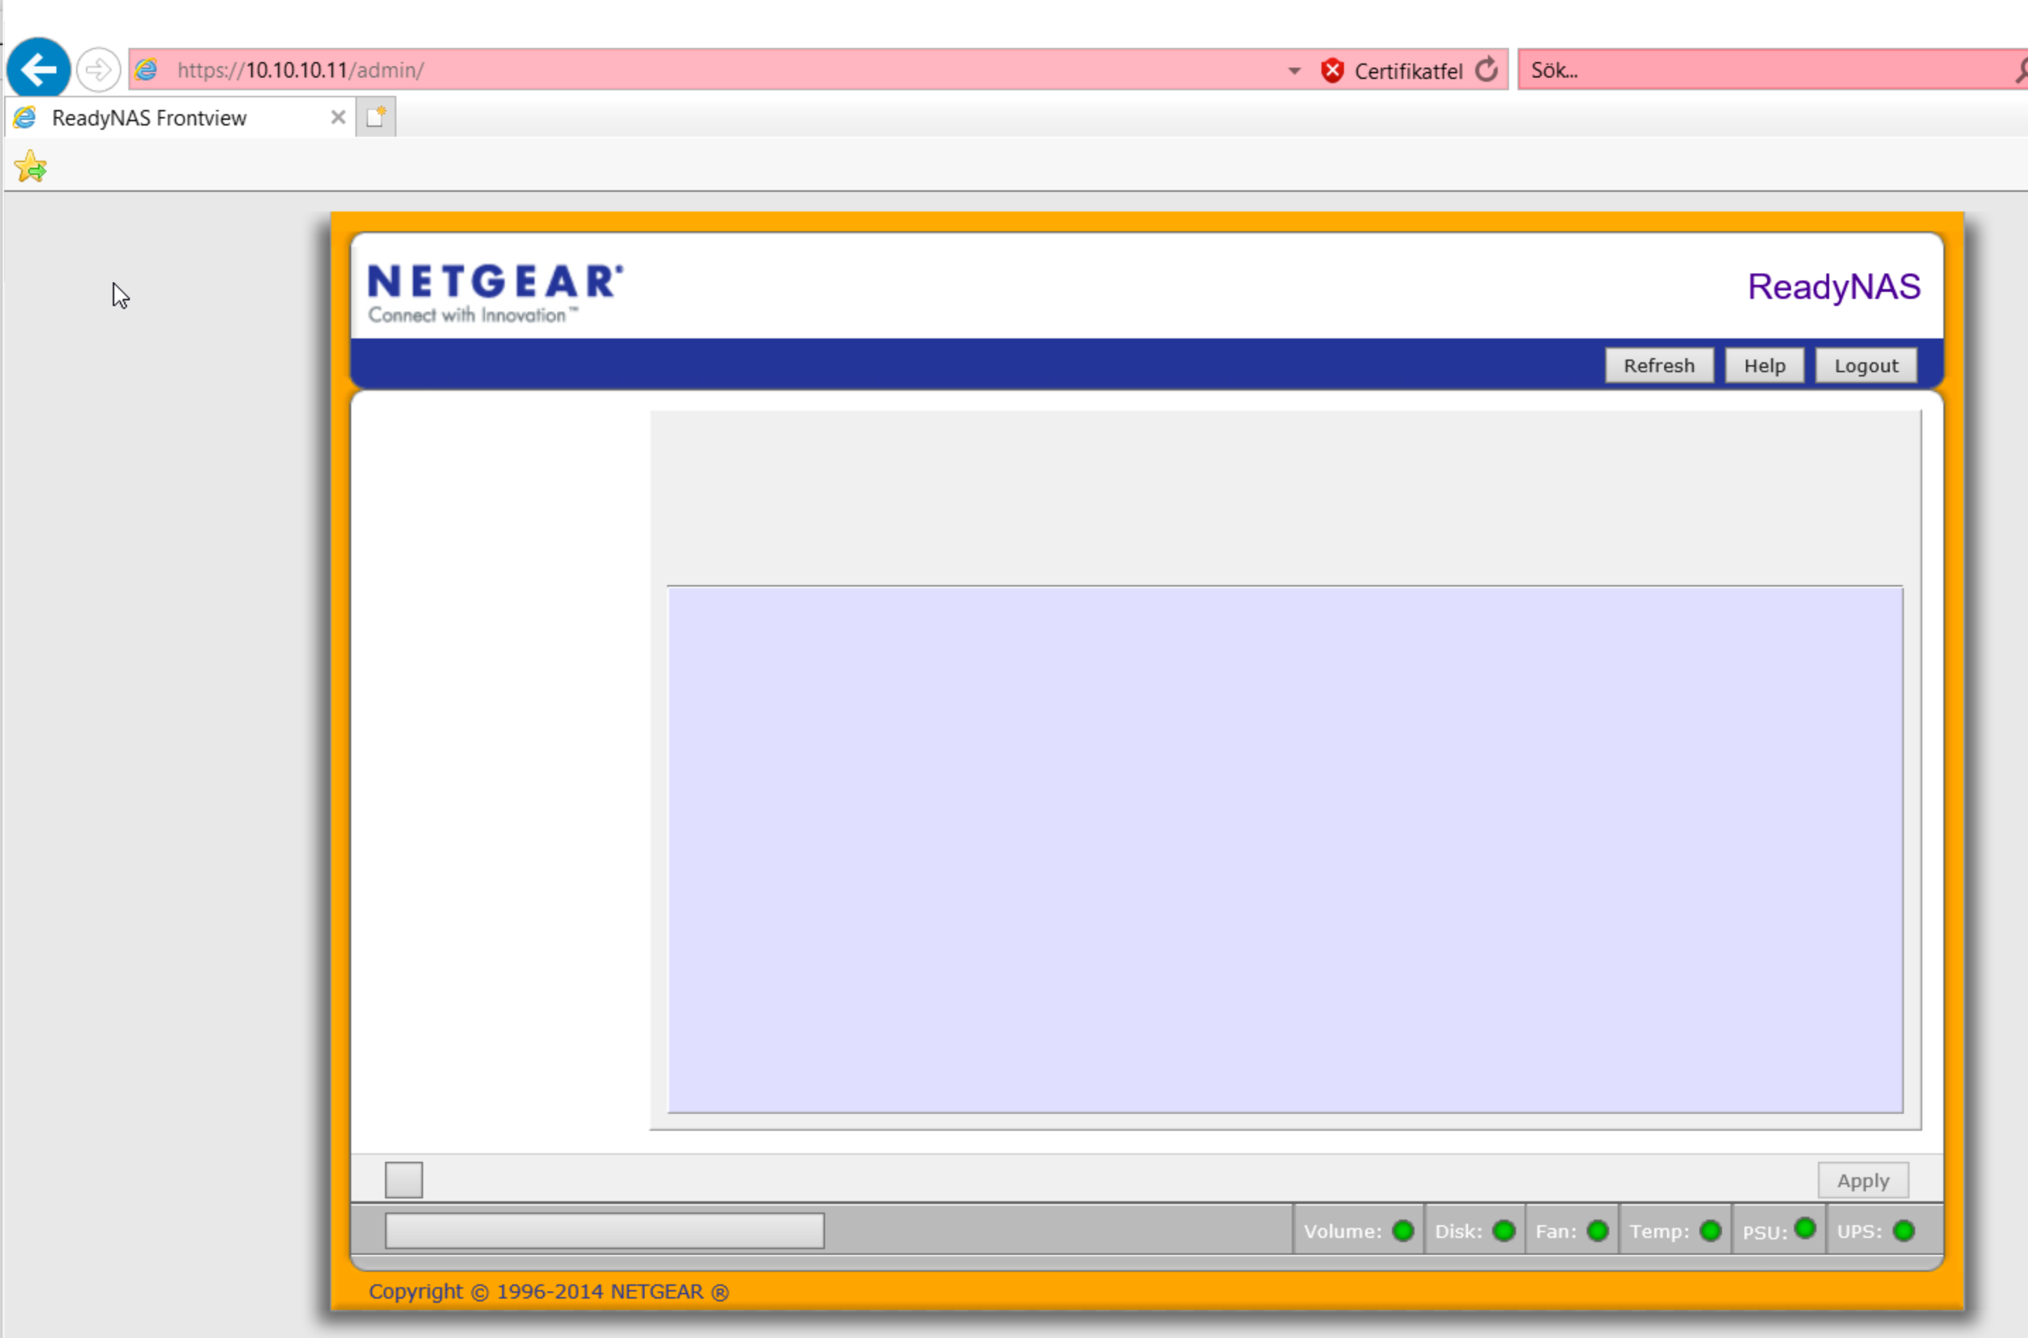Click the Volume green status LED
The width and height of the screenshot is (2028, 1338).
pos(1403,1230)
